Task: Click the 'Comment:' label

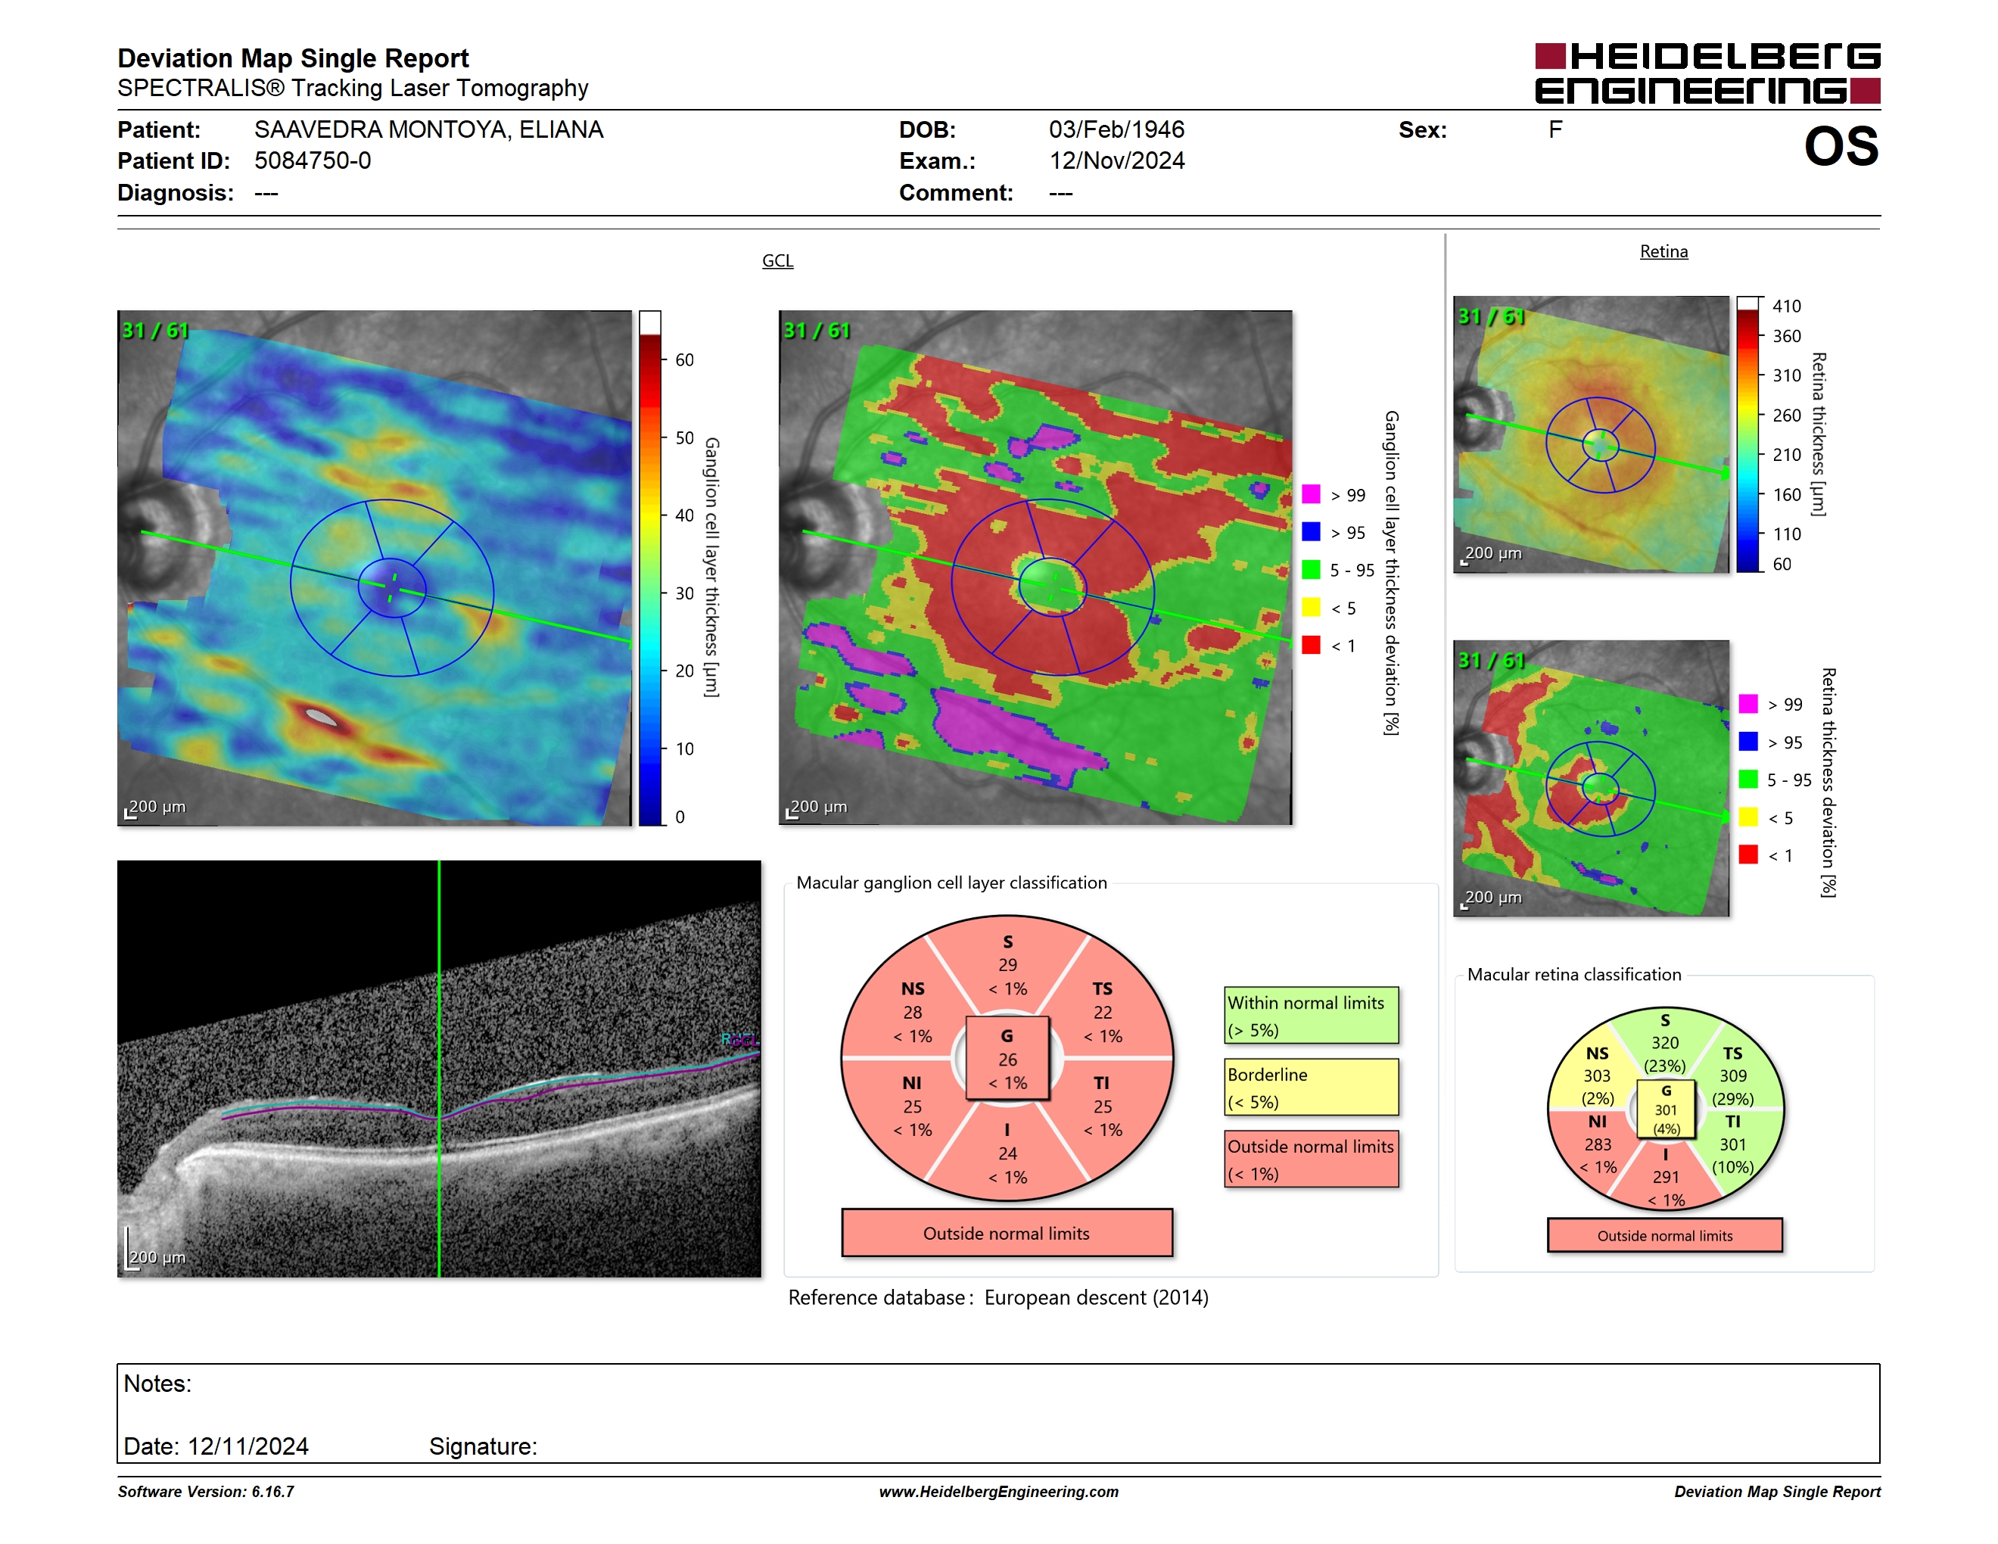Action: [956, 193]
